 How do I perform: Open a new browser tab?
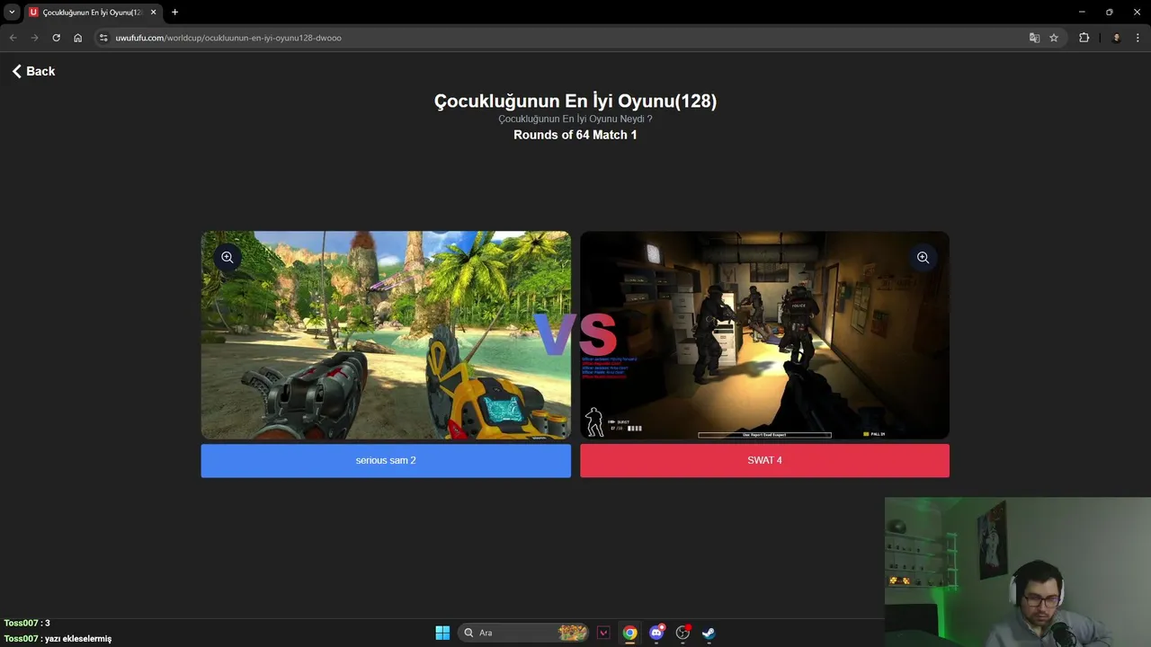[174, 13]
